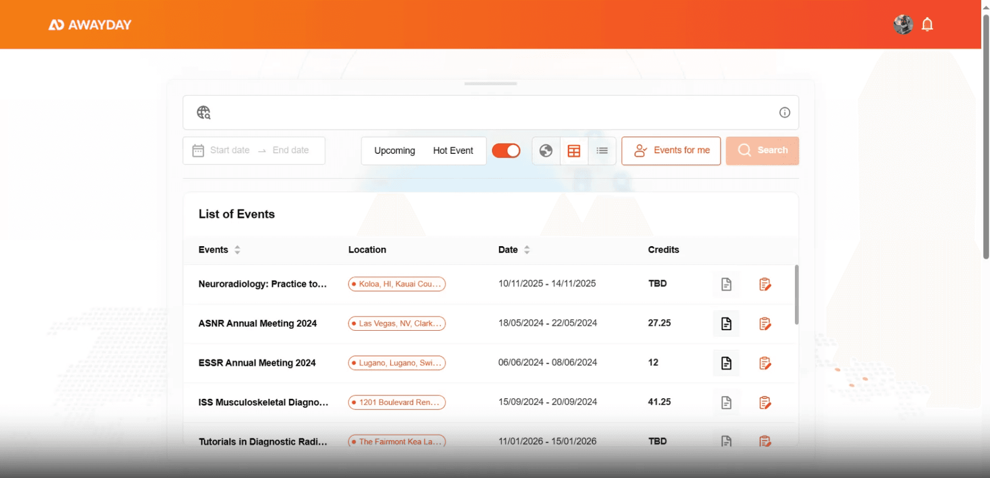Open document for ASNR Annual Meeting 2024
990x478 pixels.
[x=726, y=324]
